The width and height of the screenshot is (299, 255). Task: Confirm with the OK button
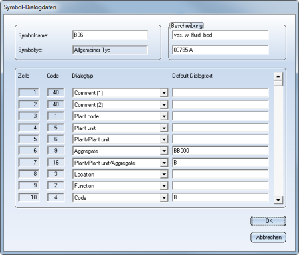coord(268,221)
